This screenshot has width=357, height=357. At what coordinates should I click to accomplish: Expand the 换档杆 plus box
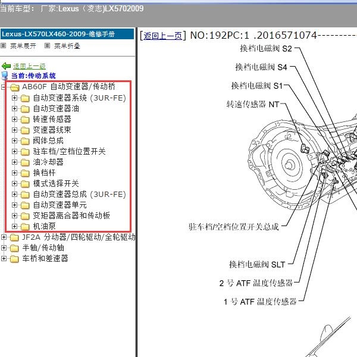click(x=14, y=173)
